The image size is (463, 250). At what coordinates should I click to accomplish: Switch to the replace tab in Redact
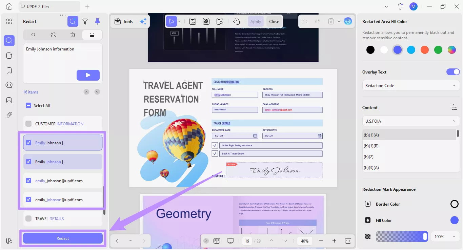pos(53,35)
